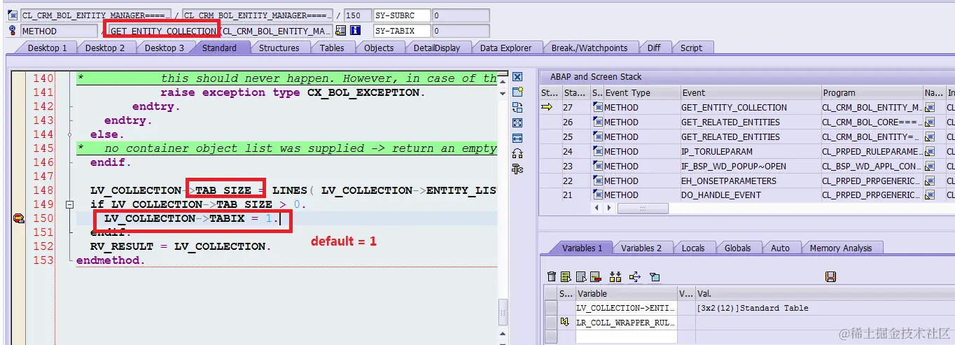The height and width of the screenshot is (345, 955).
Task: Click the third list icon in Variables toolbar
Action: pos(580,277)
